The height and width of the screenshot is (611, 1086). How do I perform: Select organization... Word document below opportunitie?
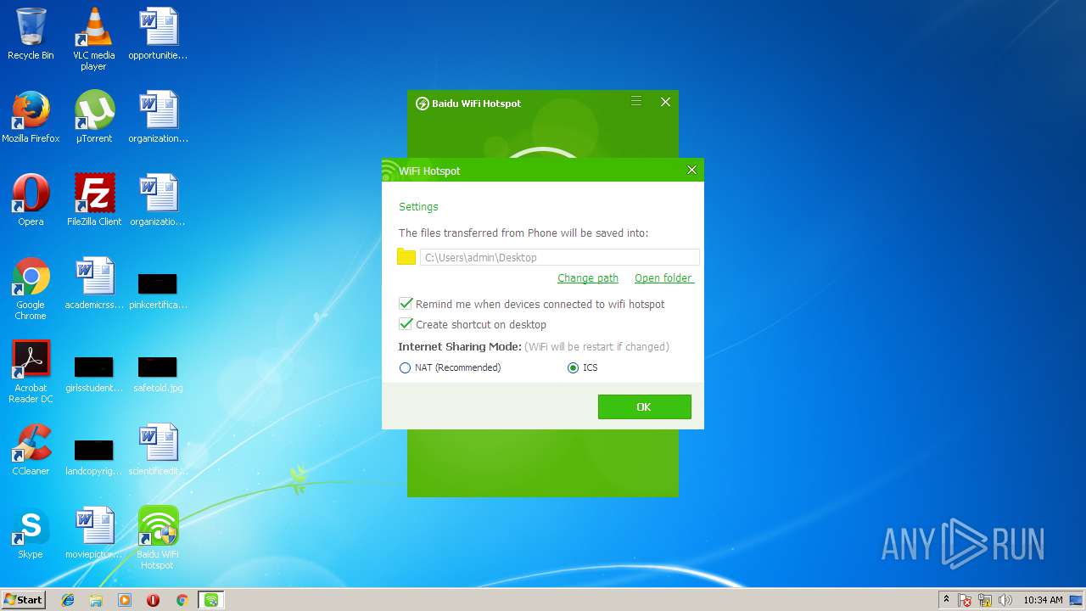point(158,117)
